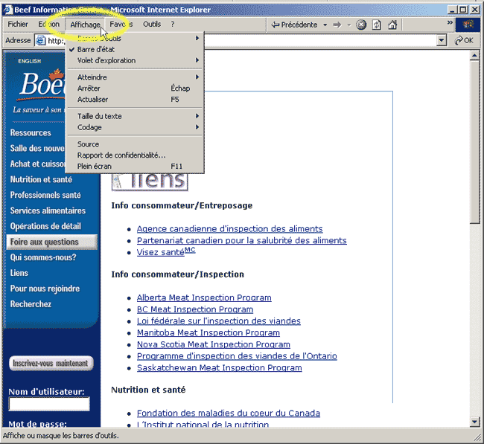The image size is (484, 444).
Task: Open the Edition menu
Action: [x=48, y=24]
